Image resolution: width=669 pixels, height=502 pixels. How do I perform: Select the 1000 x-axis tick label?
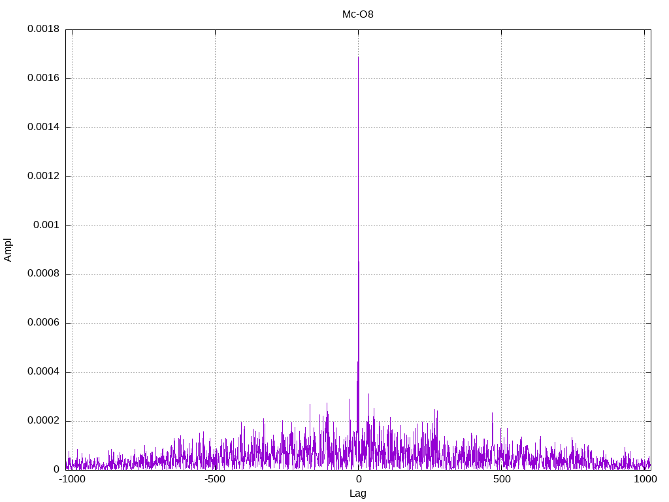(x=644, y=480)
